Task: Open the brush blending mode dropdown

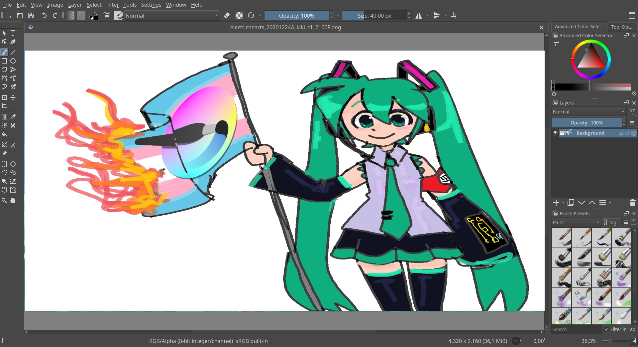Action: pos(171,15)
